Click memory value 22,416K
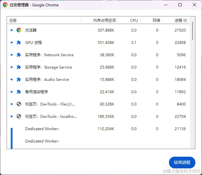Screen dimensions: 202x175 pyautogui.click(x=107, y=92)
